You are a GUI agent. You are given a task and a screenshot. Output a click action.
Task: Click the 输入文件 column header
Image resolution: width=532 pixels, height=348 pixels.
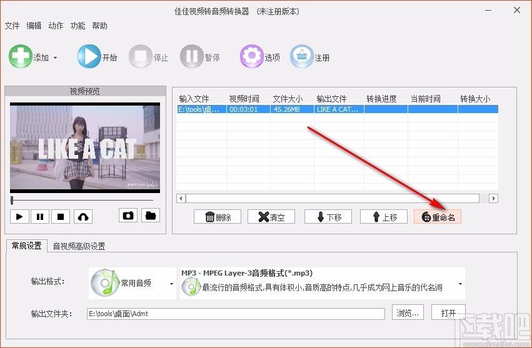[x=194, y=99]
